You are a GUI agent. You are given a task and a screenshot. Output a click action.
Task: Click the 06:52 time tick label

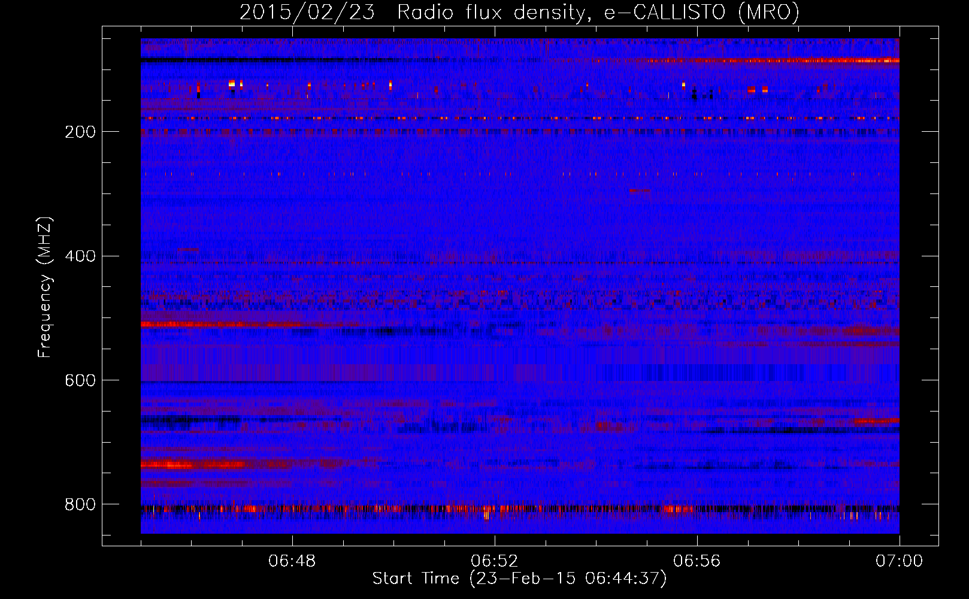[x=495, y=561]
